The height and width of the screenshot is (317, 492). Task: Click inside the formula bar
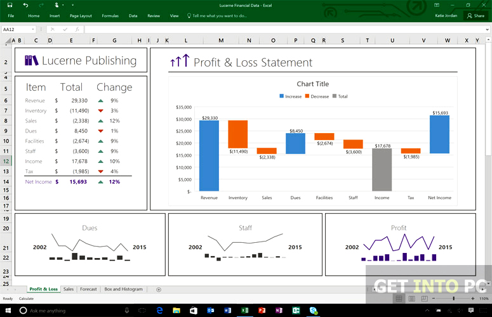pos(284,29)
